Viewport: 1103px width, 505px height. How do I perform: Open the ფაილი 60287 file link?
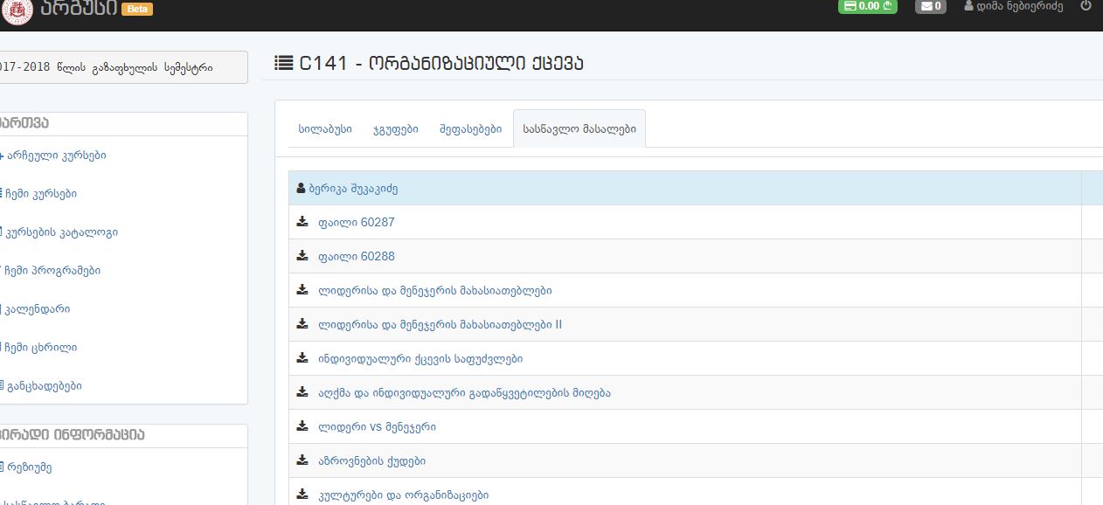(357, 222)
